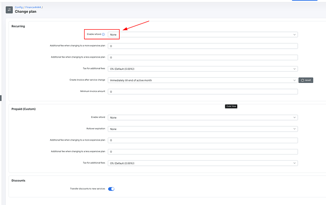Open Create invoice after service change dropdown
Screen dimensions: 326x205
203,80
